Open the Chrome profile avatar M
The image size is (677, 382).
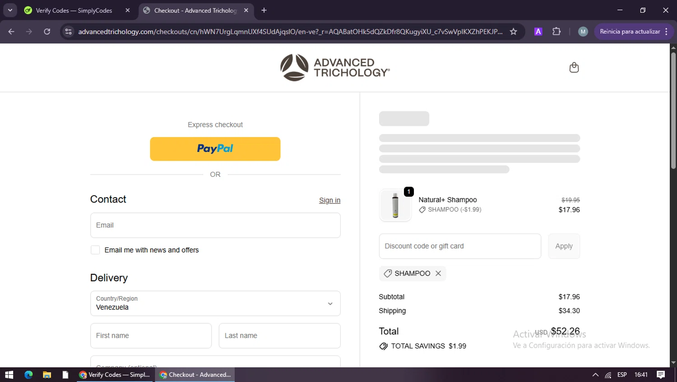[x=583, y=32]
